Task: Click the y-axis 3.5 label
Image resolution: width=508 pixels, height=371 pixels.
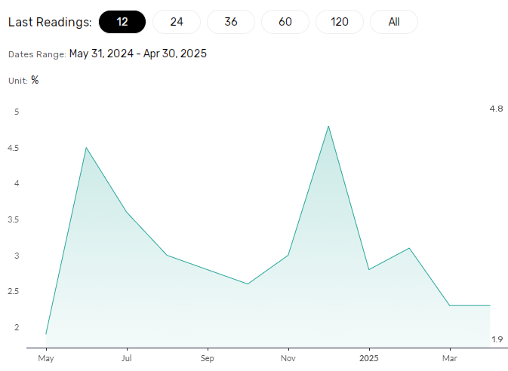Action: click(14, 219)
